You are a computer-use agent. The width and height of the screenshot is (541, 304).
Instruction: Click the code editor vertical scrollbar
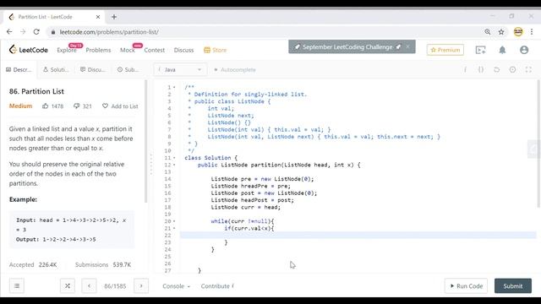point(538,144)
